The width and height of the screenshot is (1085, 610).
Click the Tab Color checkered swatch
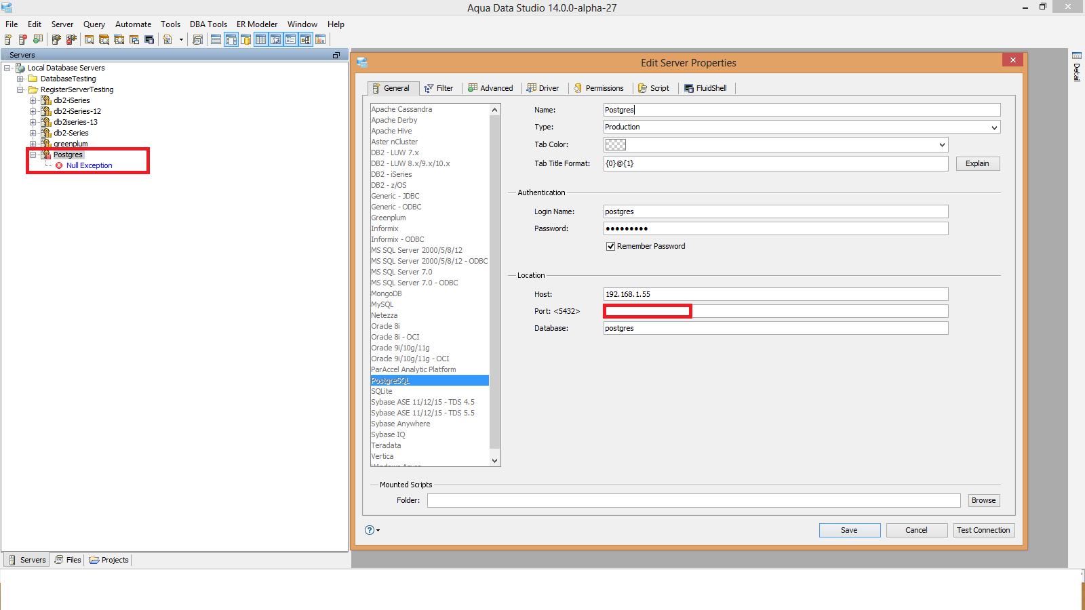[x=616, y=144]
